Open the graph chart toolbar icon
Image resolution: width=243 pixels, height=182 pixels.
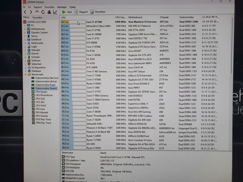tap(55, 12)
